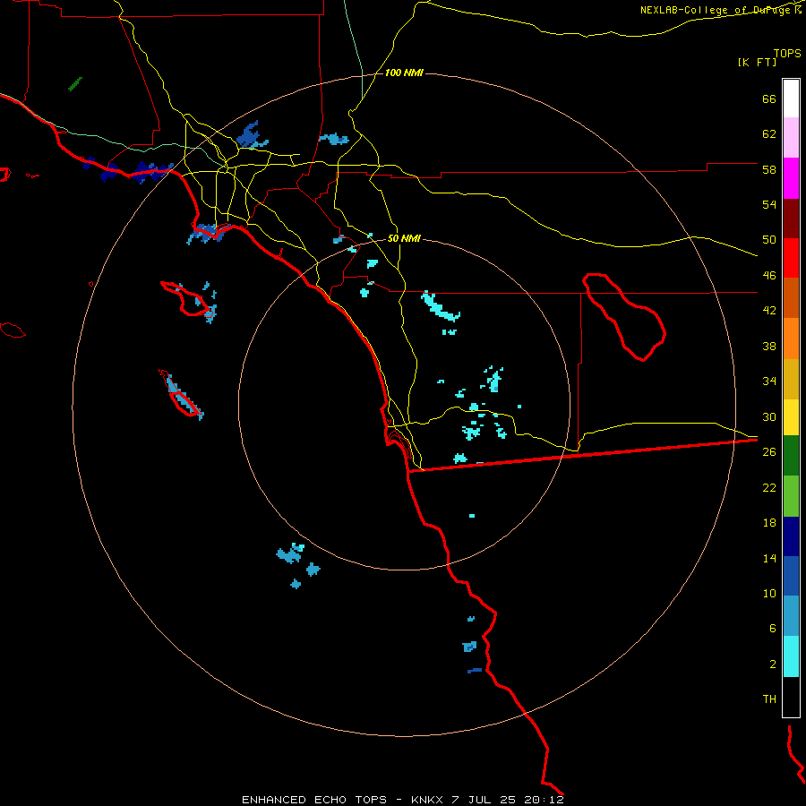Image resolution: width=806 pixels, height=806 pixels.
Task: Click the "100 NMI" range ring label
Action: coord(404,73)
